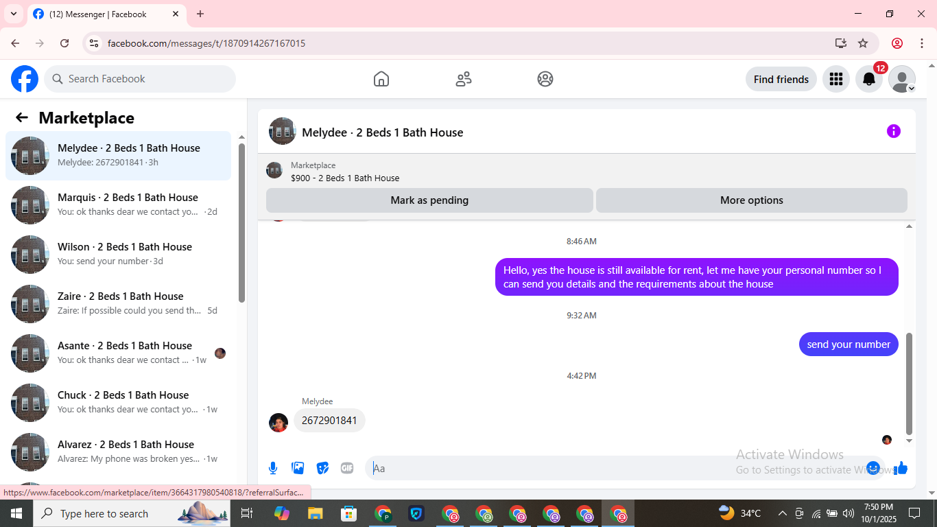
Task: Open the GIF picker icon
Action: pos(347,468)
